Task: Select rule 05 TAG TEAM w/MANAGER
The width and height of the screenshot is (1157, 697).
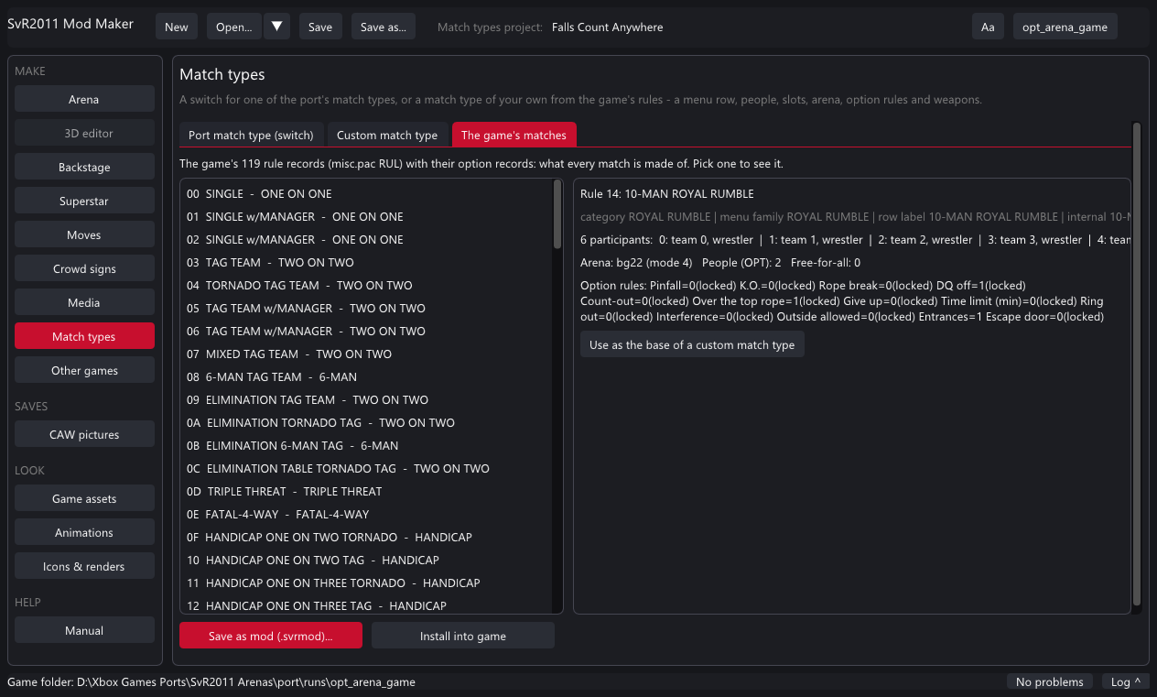Action: click(366, 308)
